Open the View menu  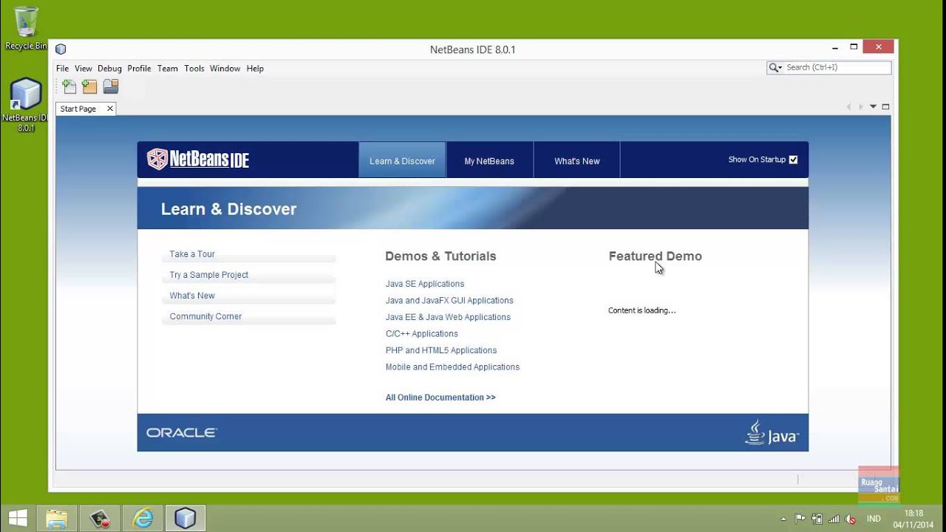[84, 68]
